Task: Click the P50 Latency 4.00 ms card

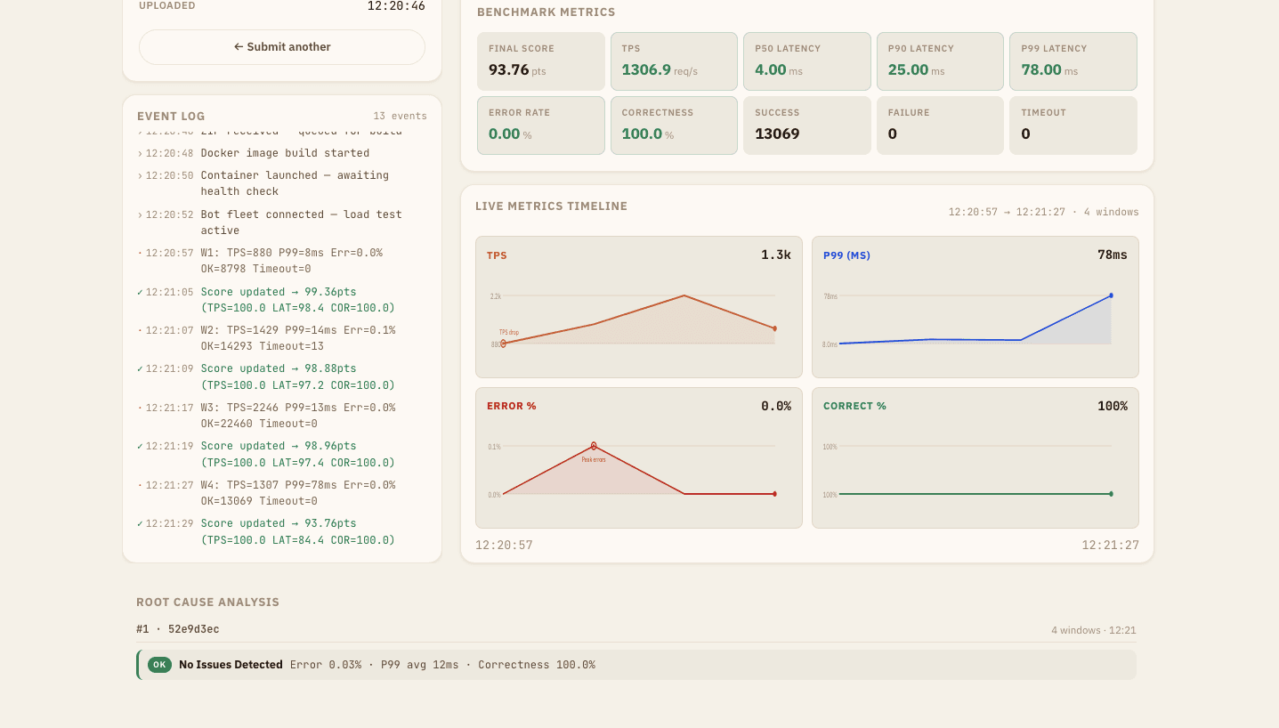Action: coord(807,61)
